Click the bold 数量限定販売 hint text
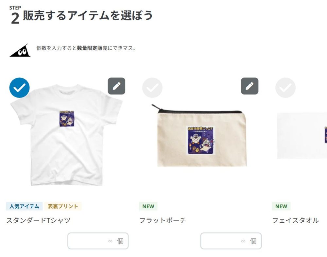327x257 pixels. (92, 48)
